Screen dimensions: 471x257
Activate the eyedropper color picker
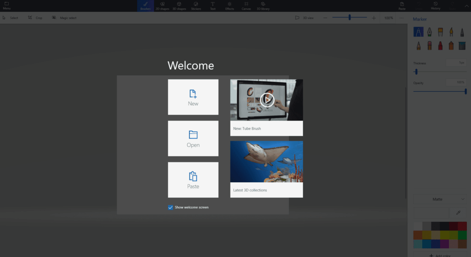click(x=458, y=212)
